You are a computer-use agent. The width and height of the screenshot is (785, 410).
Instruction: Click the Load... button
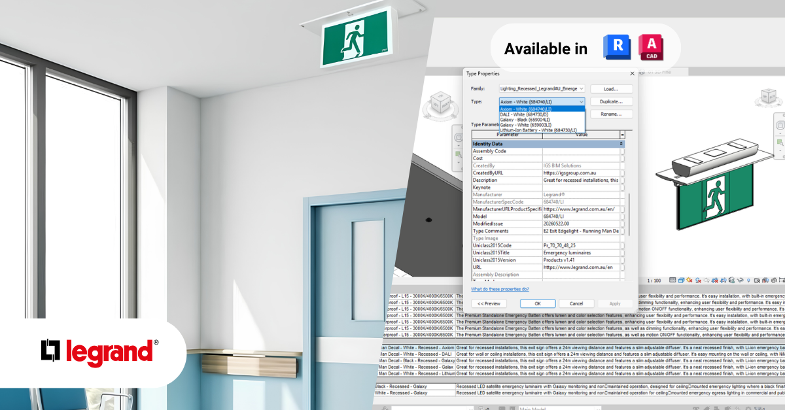[x=612, y=88]
